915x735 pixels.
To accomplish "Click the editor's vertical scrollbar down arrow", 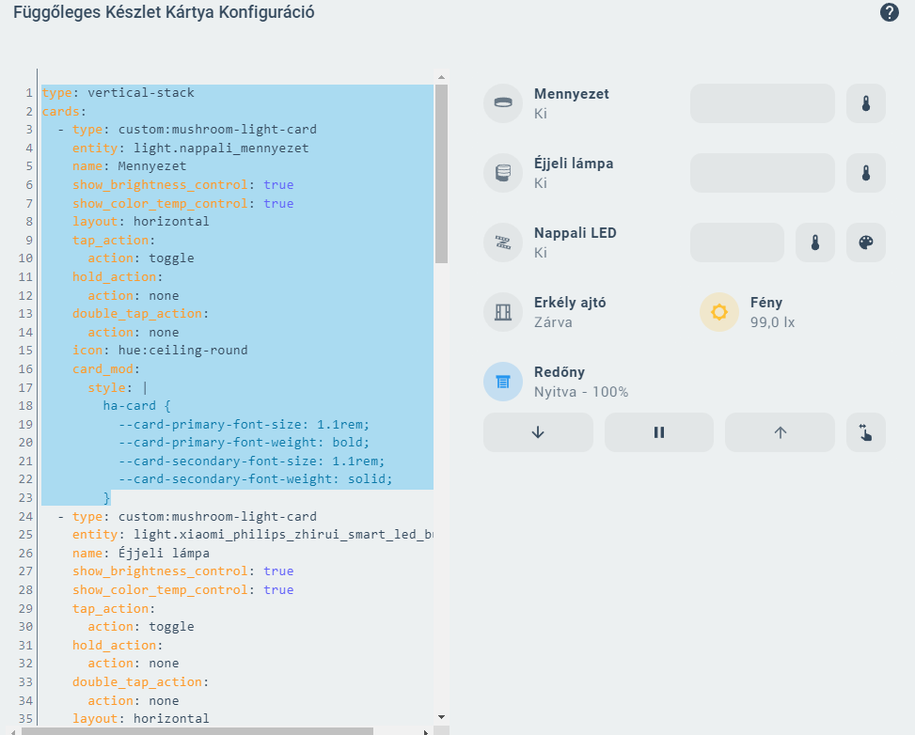I will coord(440,715).
